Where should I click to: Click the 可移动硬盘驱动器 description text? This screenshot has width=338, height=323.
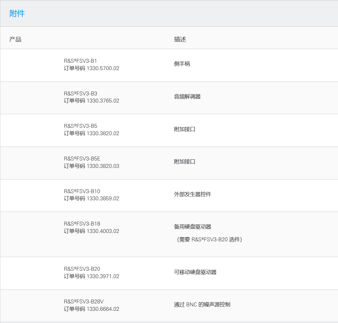(195, 272)
